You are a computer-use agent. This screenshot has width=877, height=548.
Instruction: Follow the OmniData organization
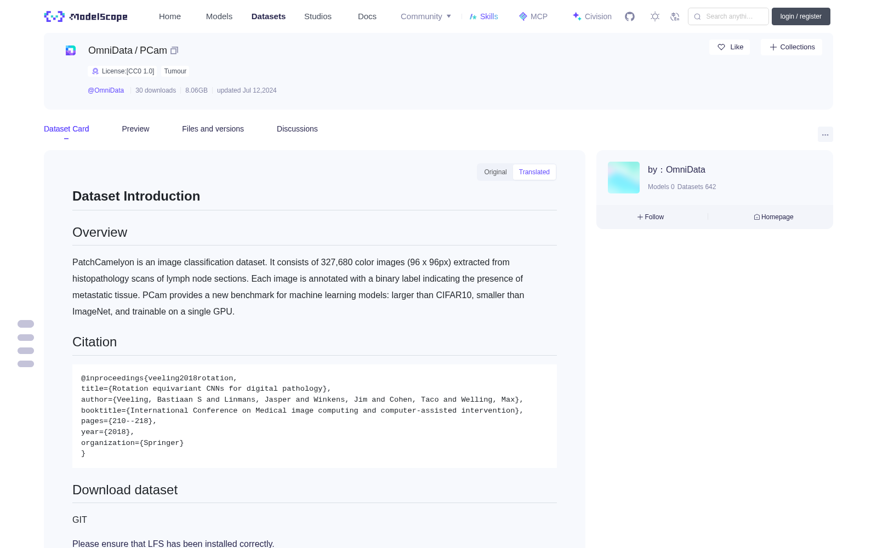(x=651, y=217)
